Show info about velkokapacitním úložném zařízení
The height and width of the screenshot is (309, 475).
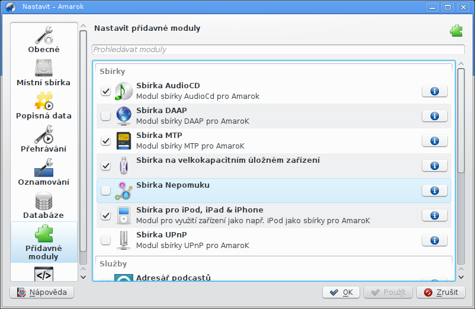click(434, 166)
